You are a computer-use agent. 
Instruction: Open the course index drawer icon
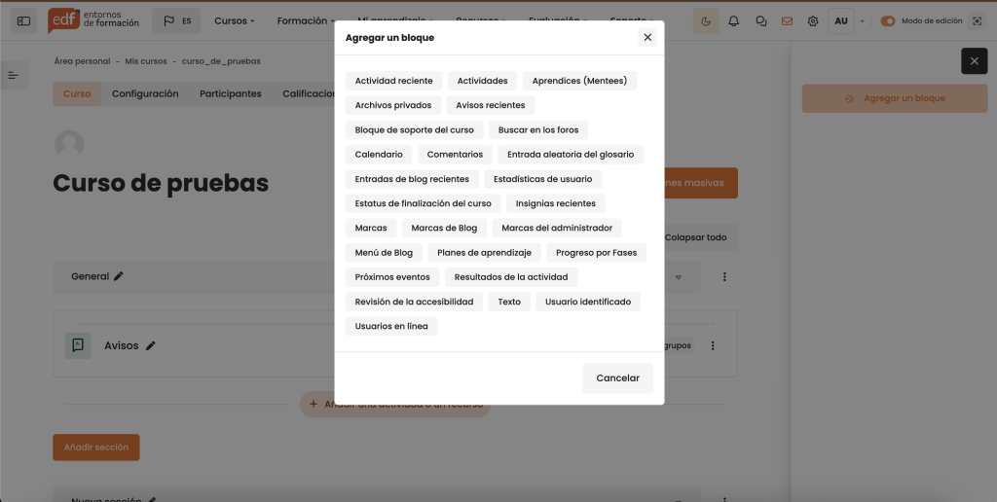coord(14,76)
